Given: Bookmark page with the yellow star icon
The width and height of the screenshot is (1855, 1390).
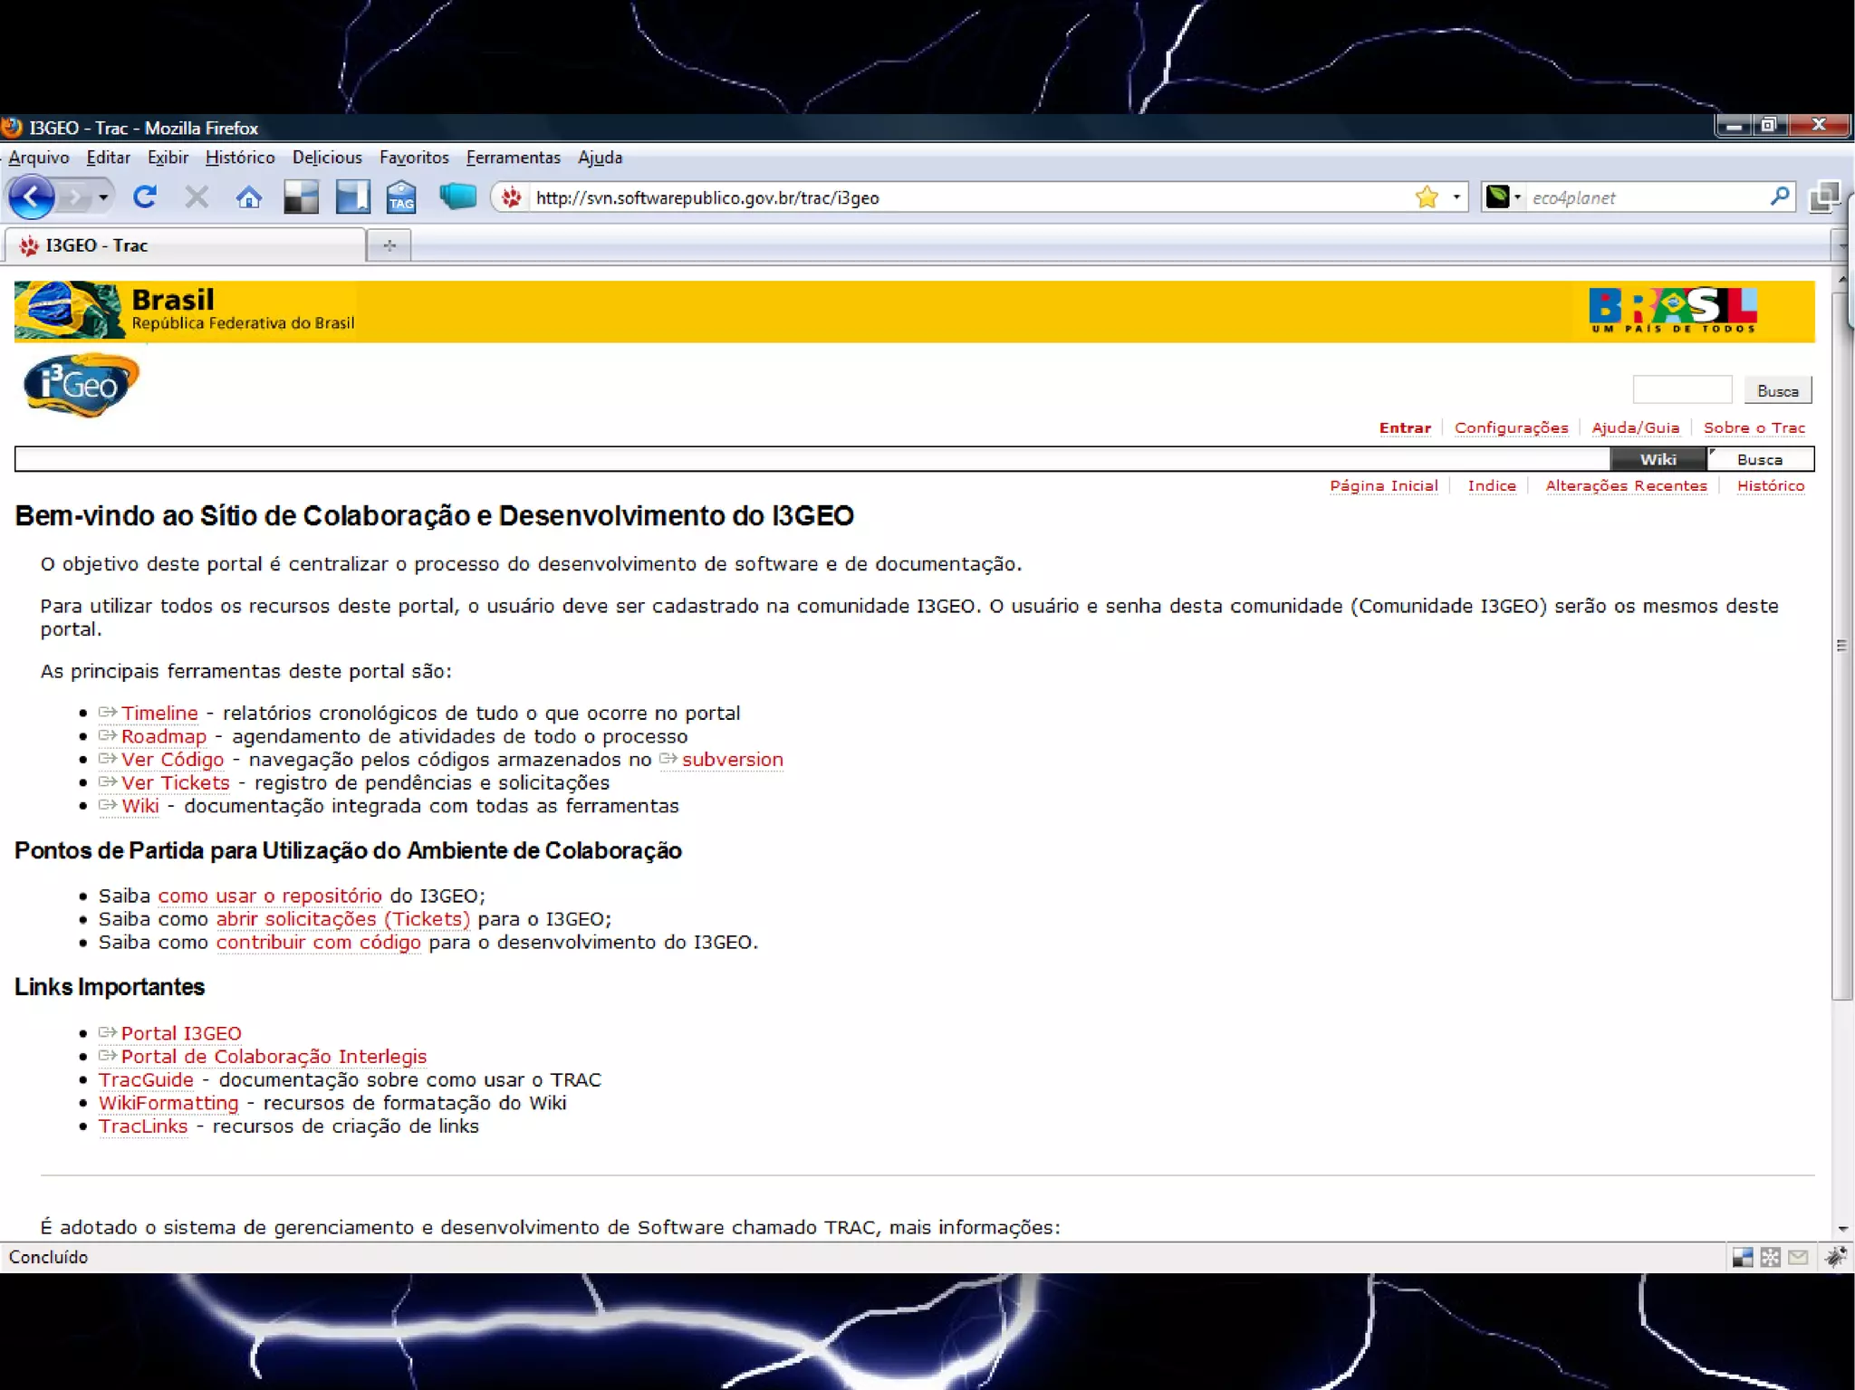Looking at the screenshot, I should pyautogui.click(x=1427, y=197).
